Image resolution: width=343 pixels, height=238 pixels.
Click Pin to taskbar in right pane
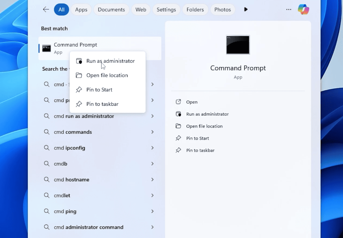(200, 150)
